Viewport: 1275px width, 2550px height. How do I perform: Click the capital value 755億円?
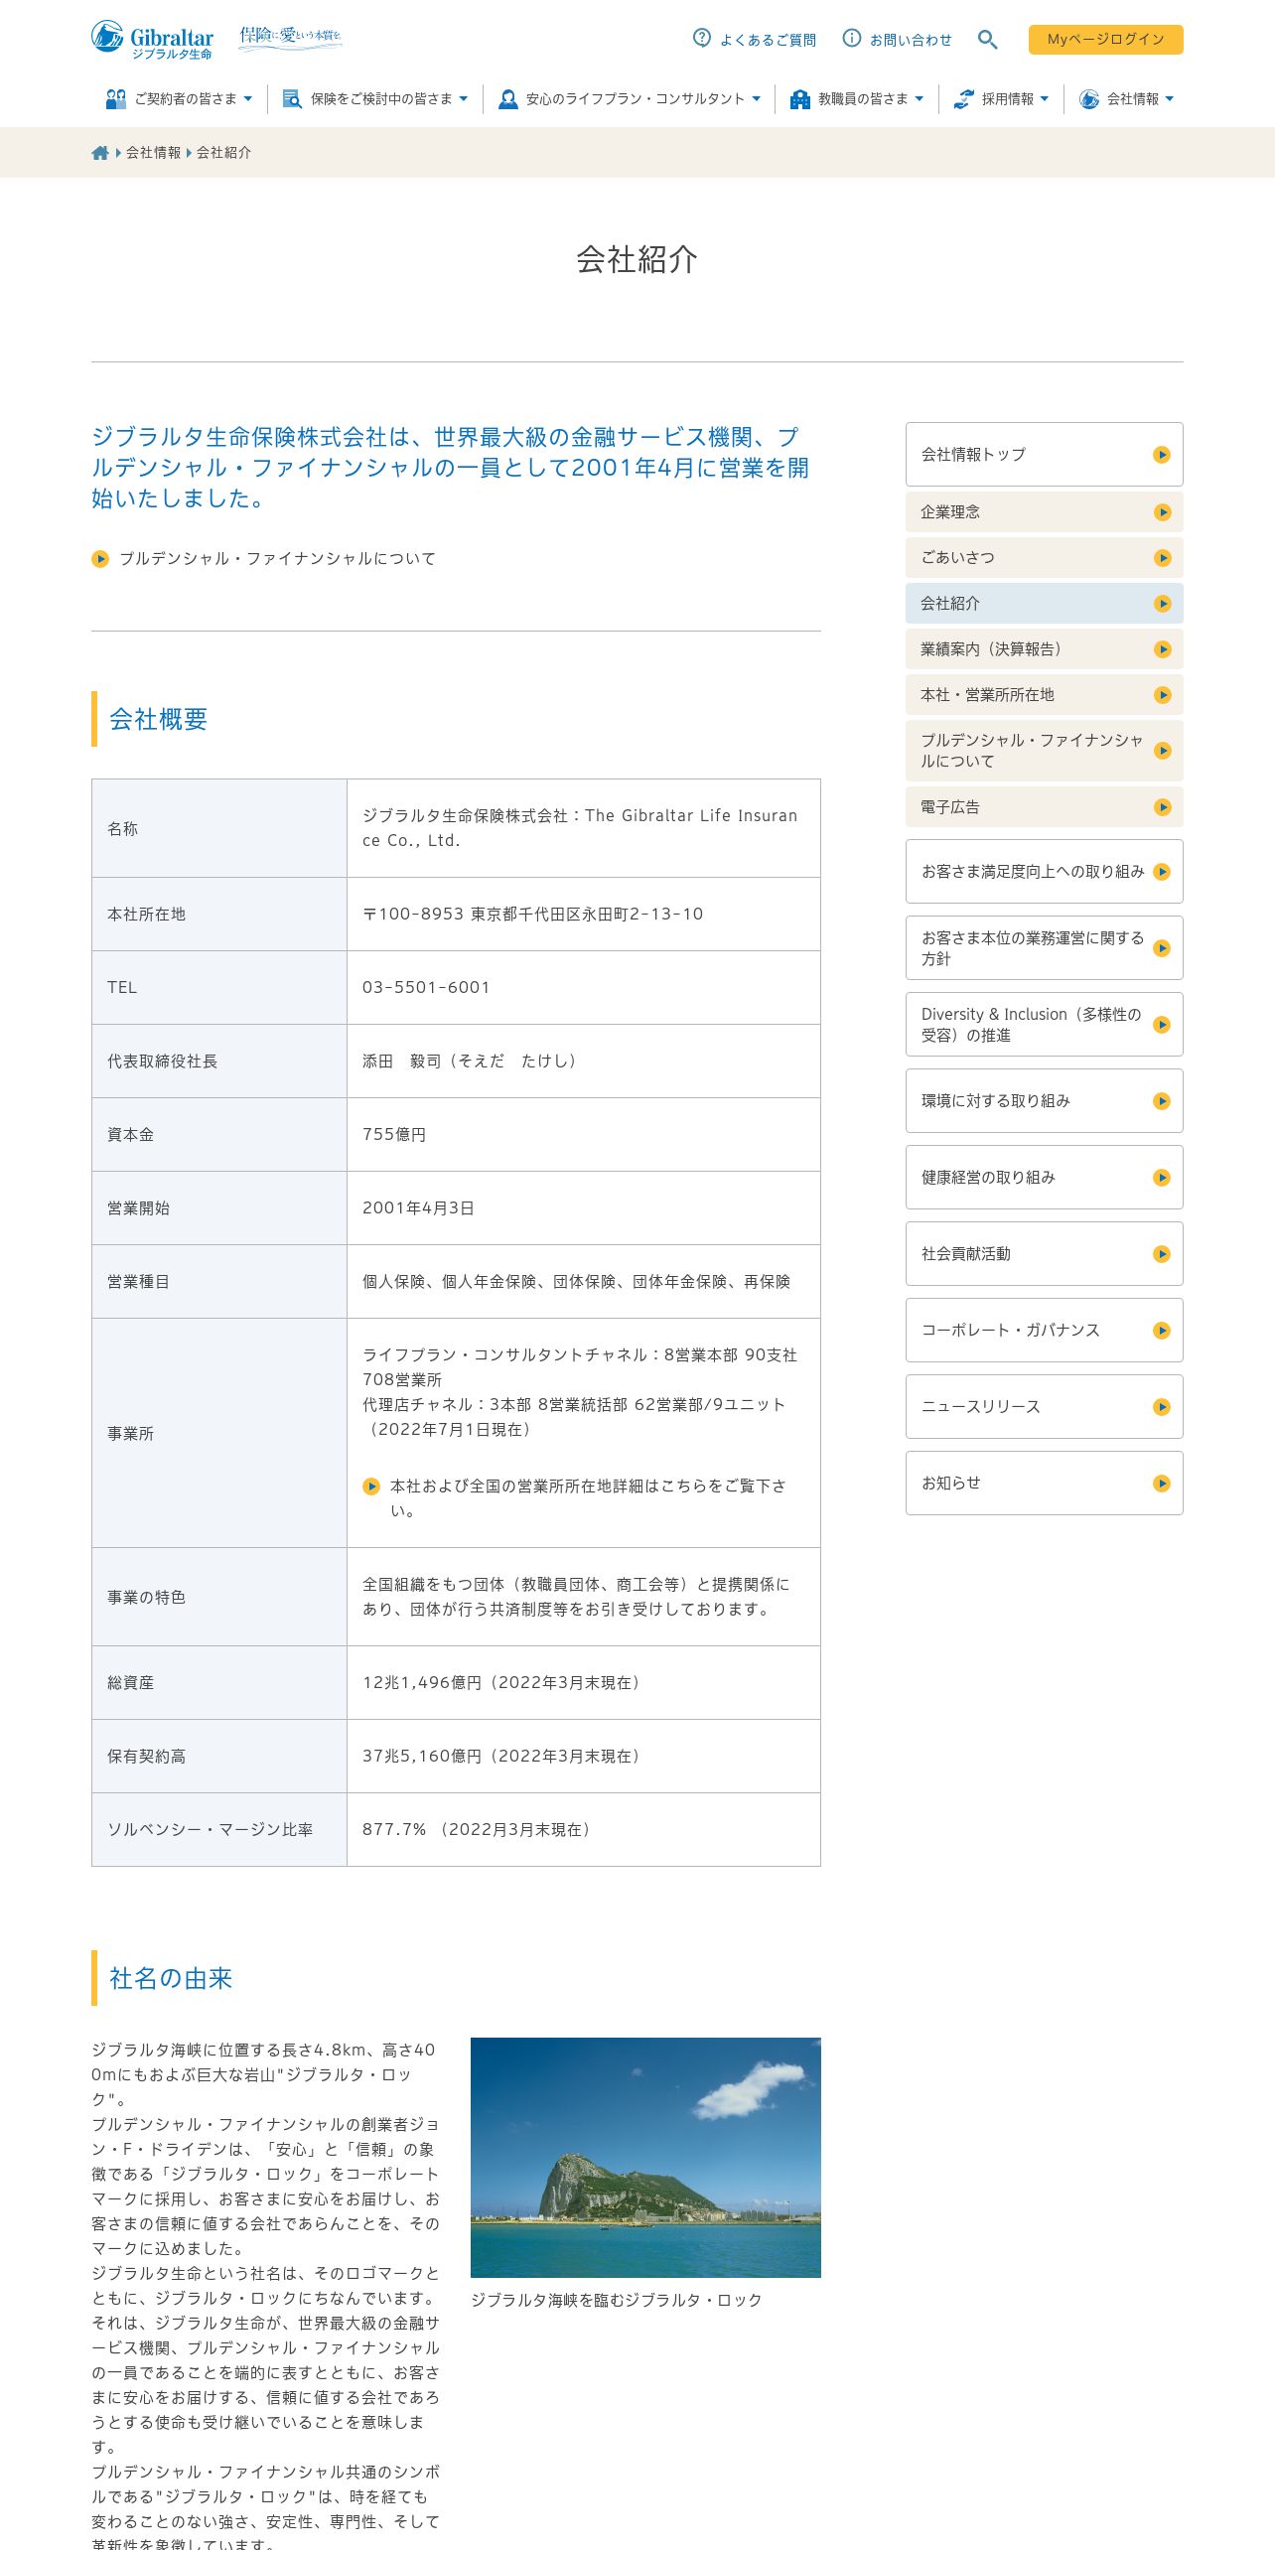tap(394, 1134)
